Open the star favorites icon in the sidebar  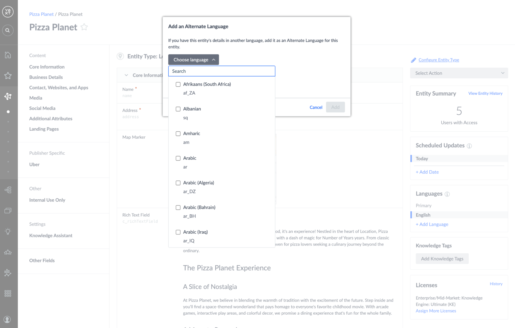coord(8,75)
